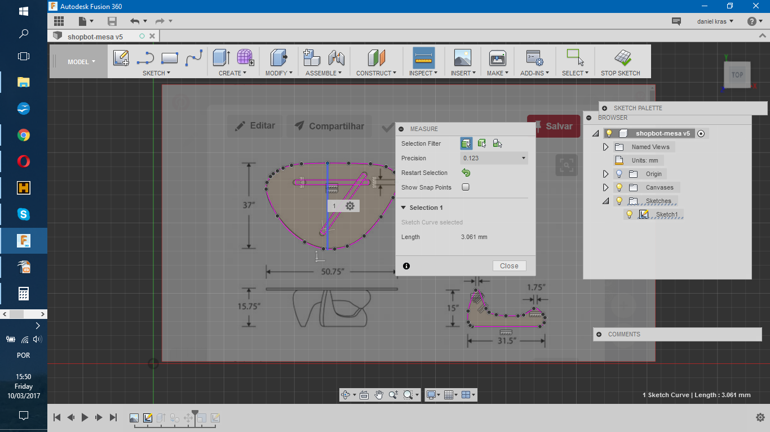Image resolution: width=770 pixels, height=432 pixels.
Task: Choose the Joint assemble icon
Action: 337,57
